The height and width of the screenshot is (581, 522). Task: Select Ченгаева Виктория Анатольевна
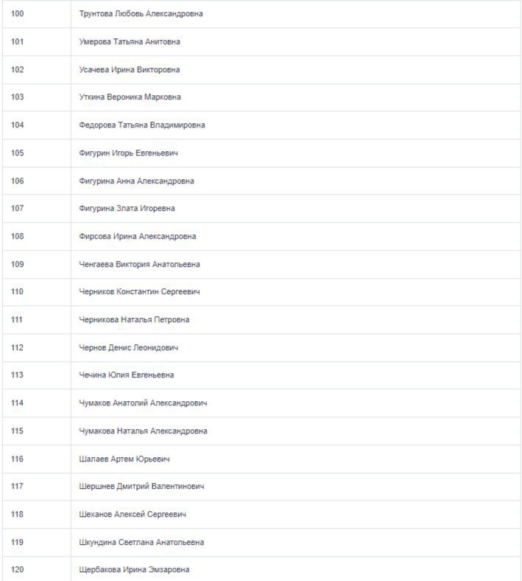(x=139, y=265)
